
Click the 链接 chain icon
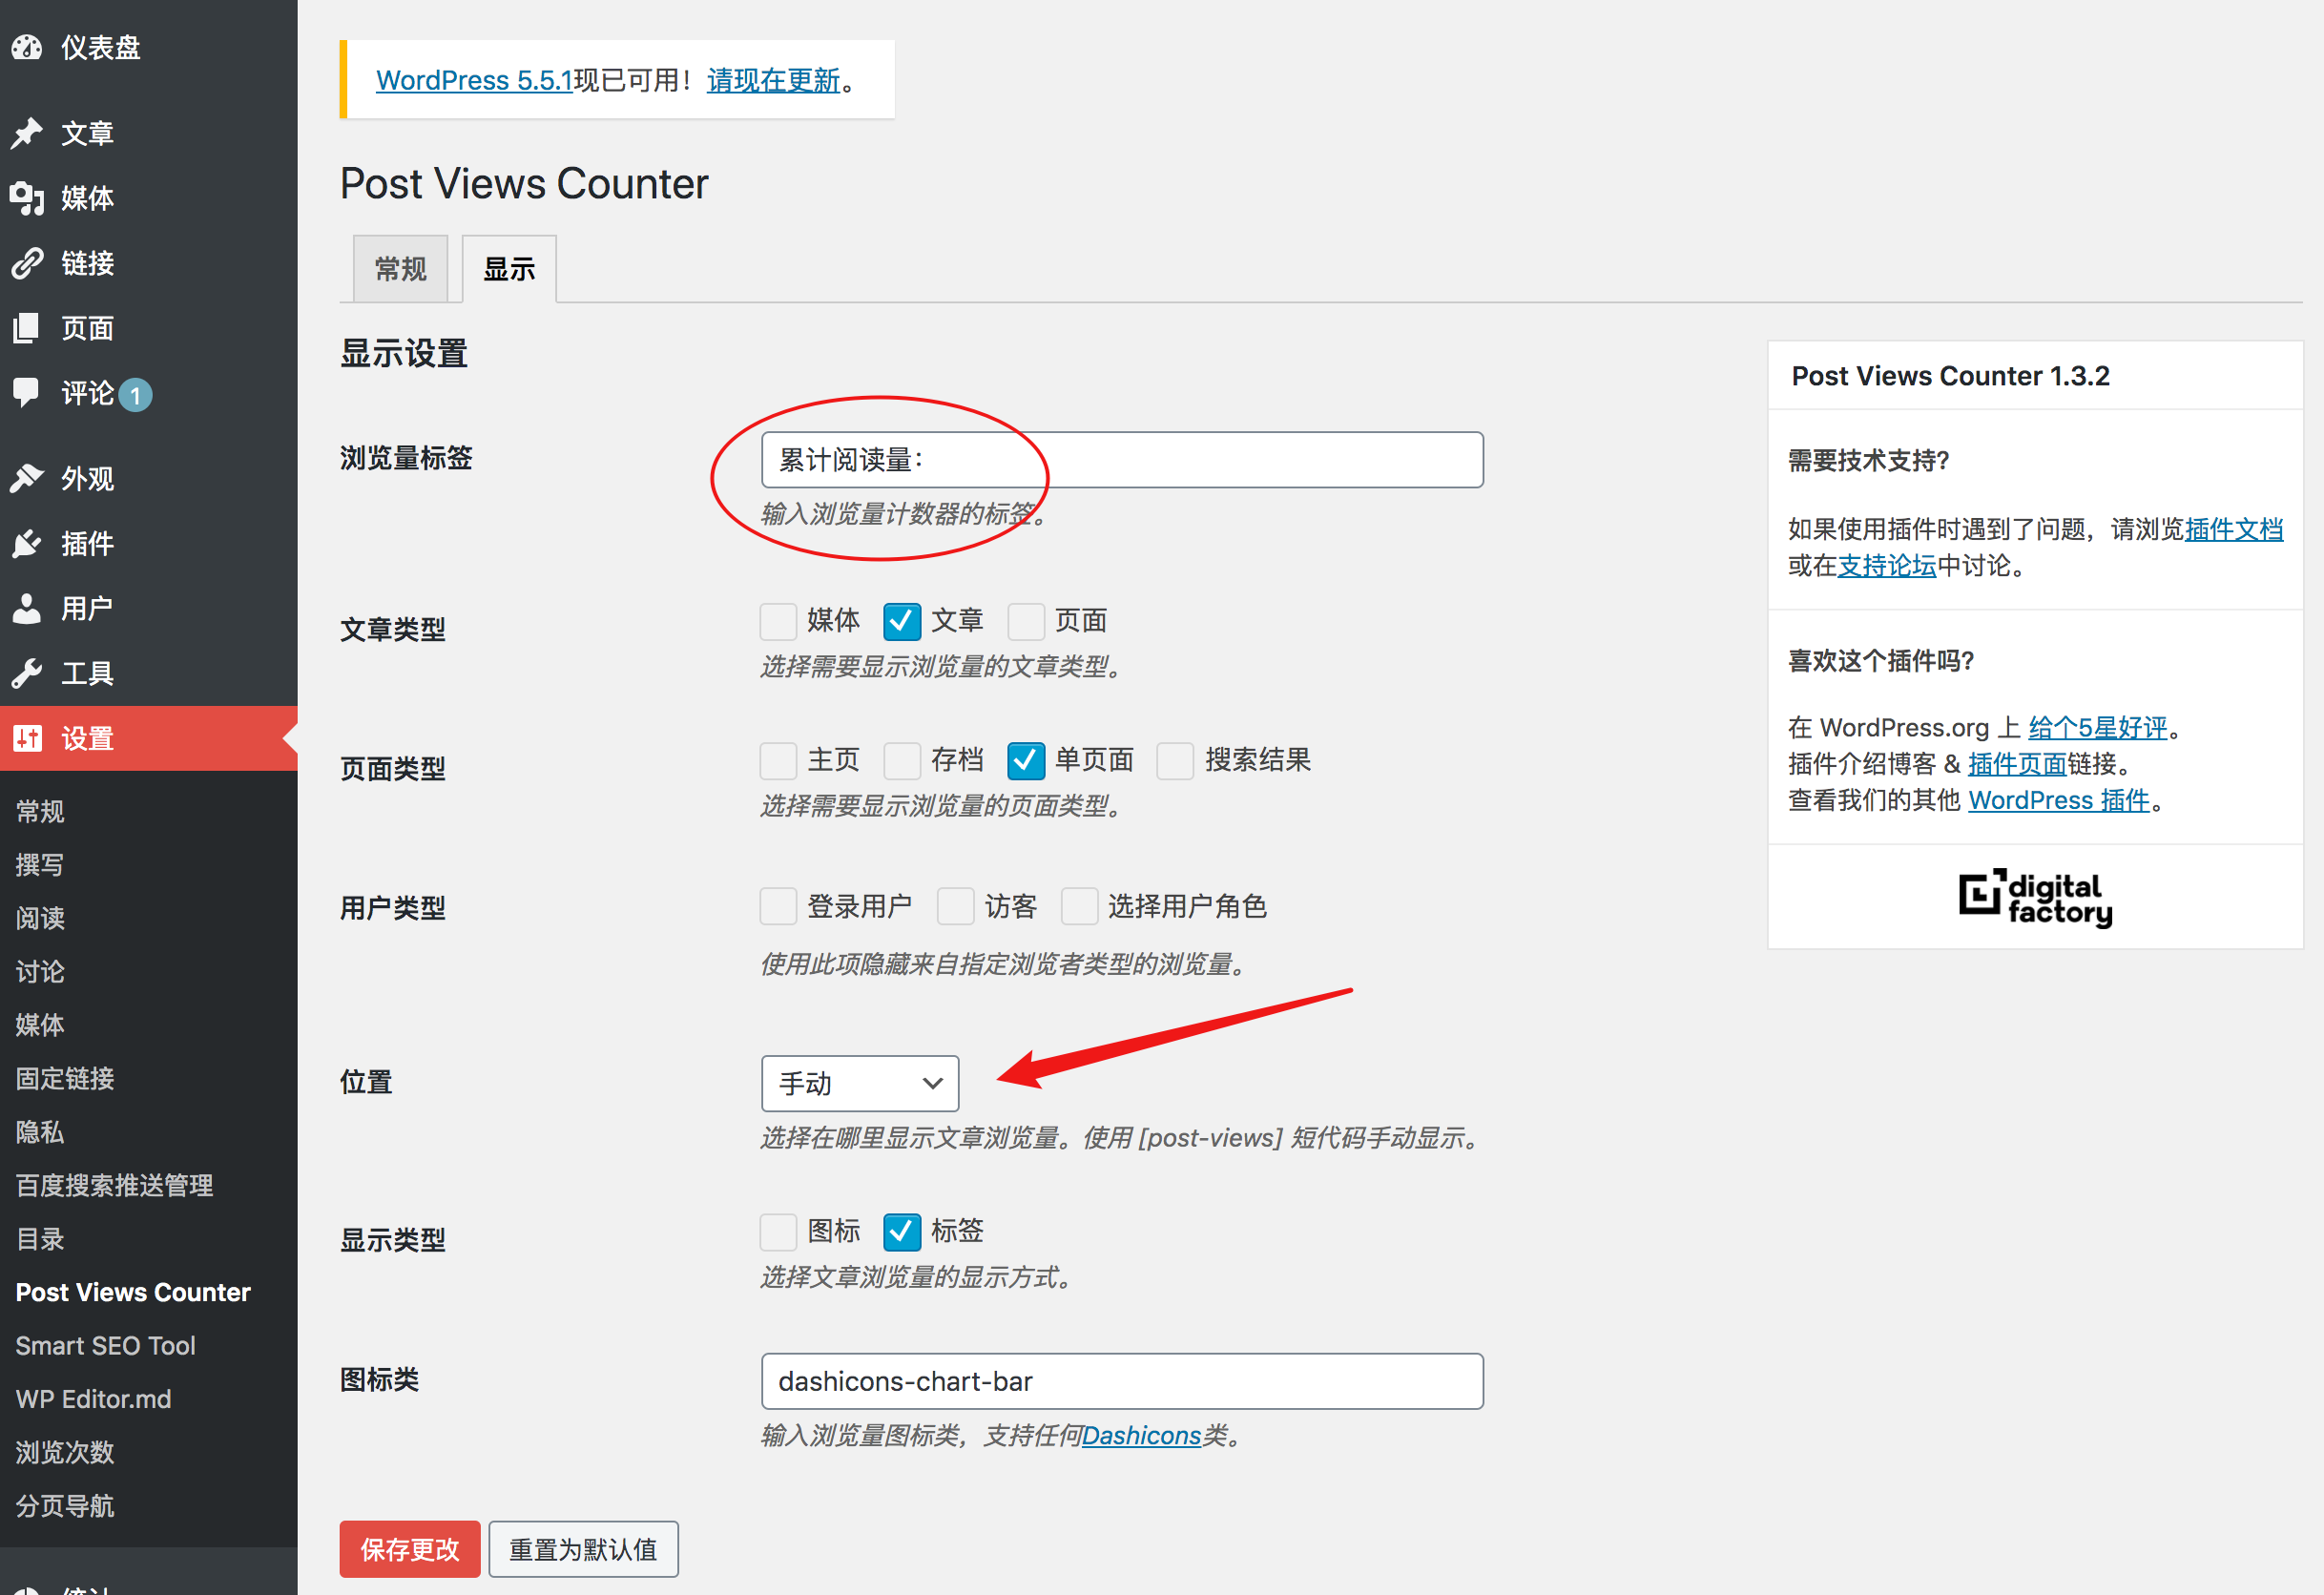click(x=27, y=263)
